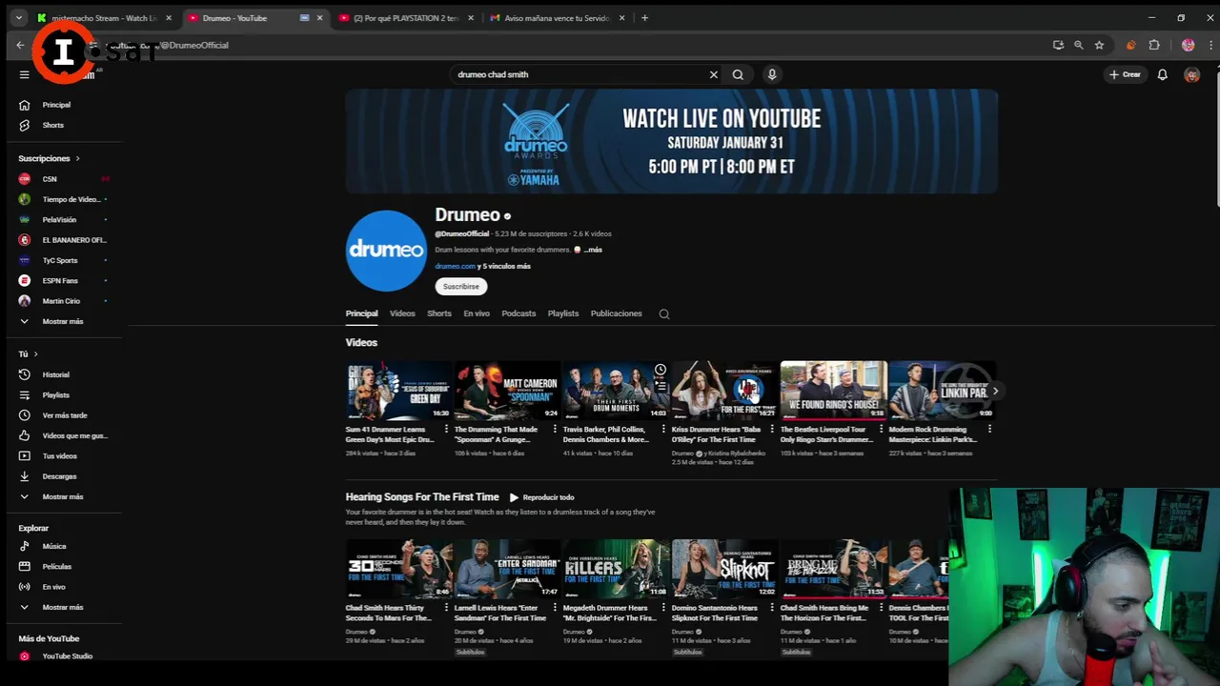
Task: Open Martín Cirio subscription channel
Action: pos(62,301)
